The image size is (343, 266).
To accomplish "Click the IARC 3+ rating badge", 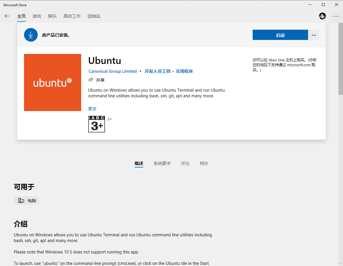I will pyautogui.click(x=97, y=124).
